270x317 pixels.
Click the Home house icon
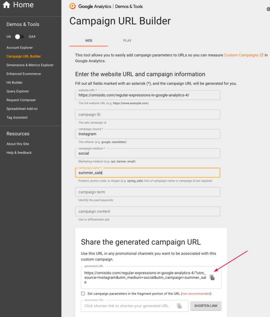point(6,5)
